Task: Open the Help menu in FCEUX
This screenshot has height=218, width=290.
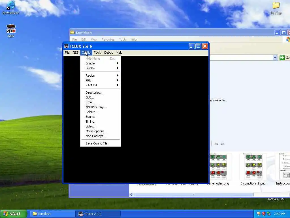Action: click(119, 53)
